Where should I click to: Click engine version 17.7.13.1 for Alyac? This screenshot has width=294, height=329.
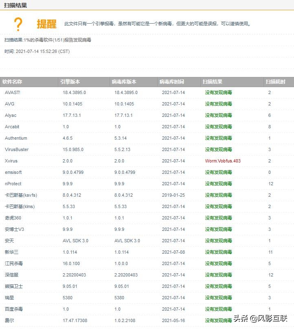click(x=72, y=115)
